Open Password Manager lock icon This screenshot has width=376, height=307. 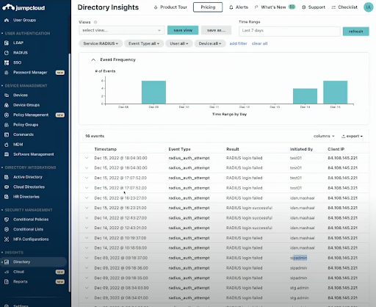(x=7, y=73)
